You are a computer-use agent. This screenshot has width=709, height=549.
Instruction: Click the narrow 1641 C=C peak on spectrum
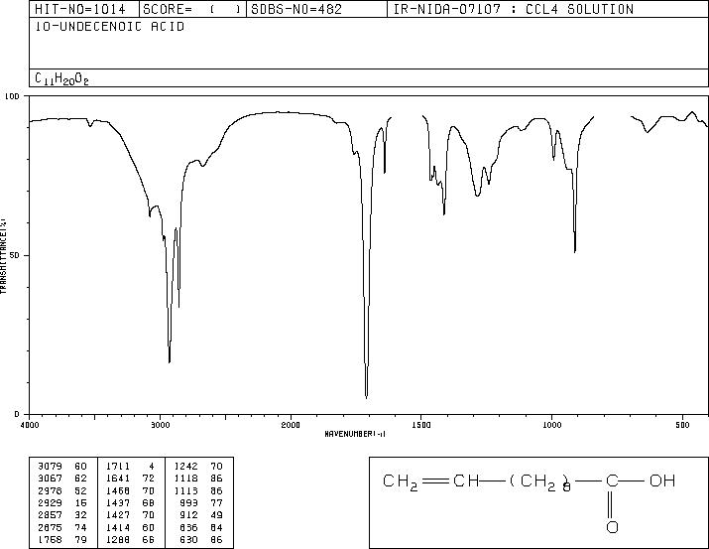point(385,172)
